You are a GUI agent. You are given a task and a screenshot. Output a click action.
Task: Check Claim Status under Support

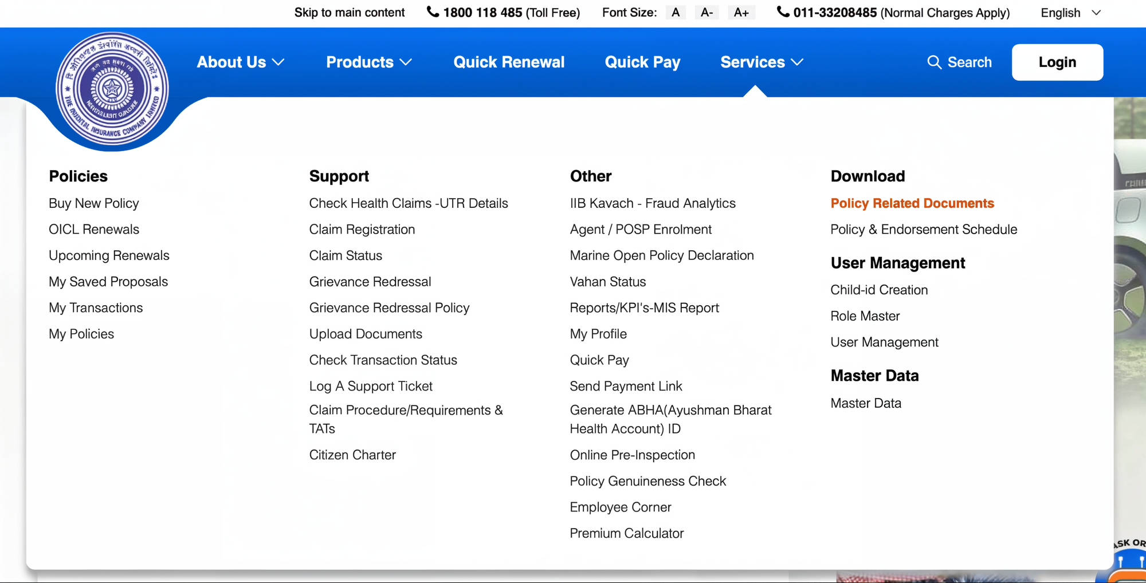click(346, 255)
